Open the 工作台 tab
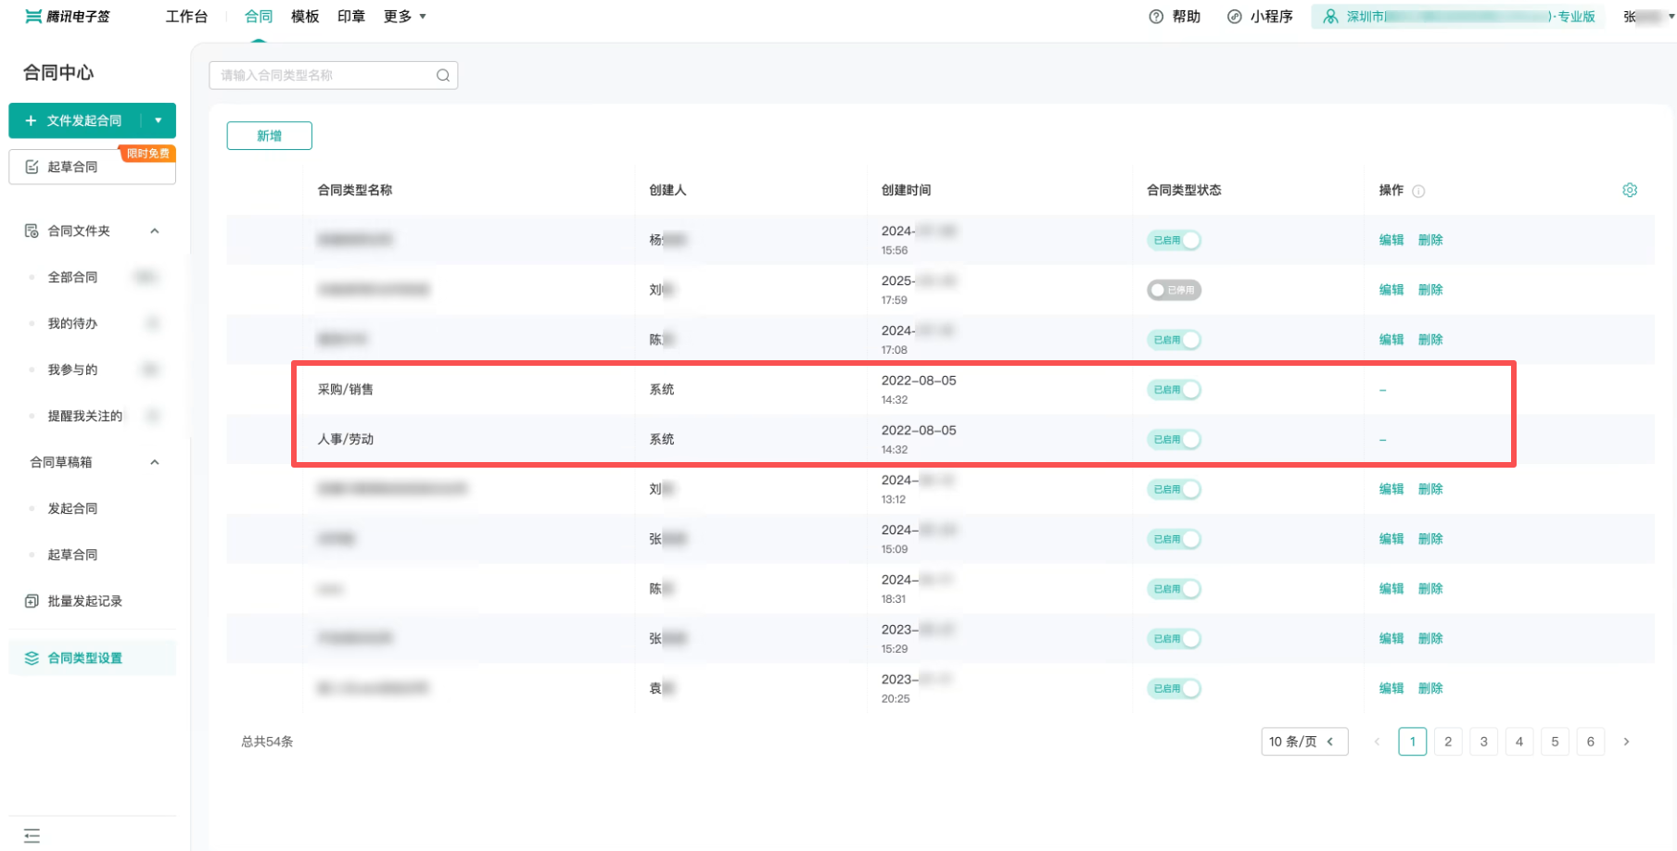1677x851 pixels. coord(186,17)
